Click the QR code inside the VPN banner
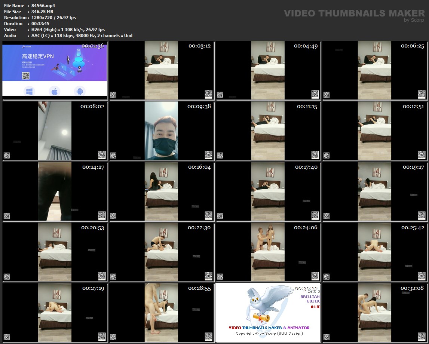 click(x=25, y=76)
